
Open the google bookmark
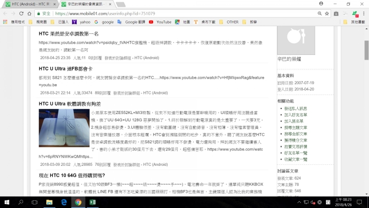(x=104, y=22)
